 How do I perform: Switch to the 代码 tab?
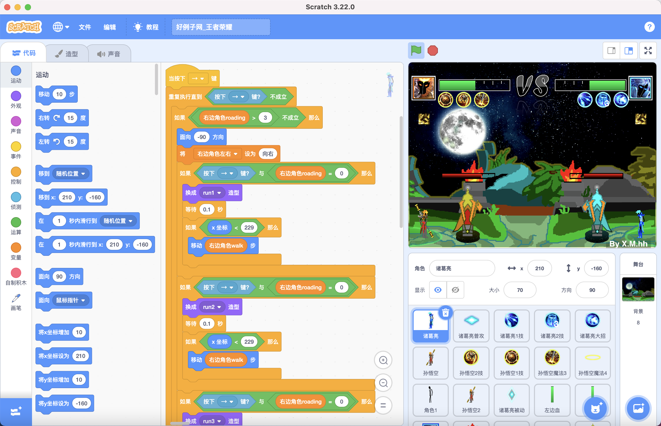24,53
